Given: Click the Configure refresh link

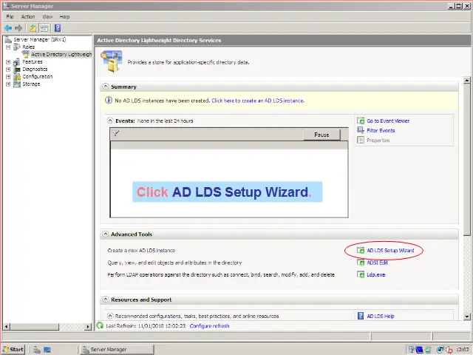Looking at the screenshot, I should click(209, 325).
